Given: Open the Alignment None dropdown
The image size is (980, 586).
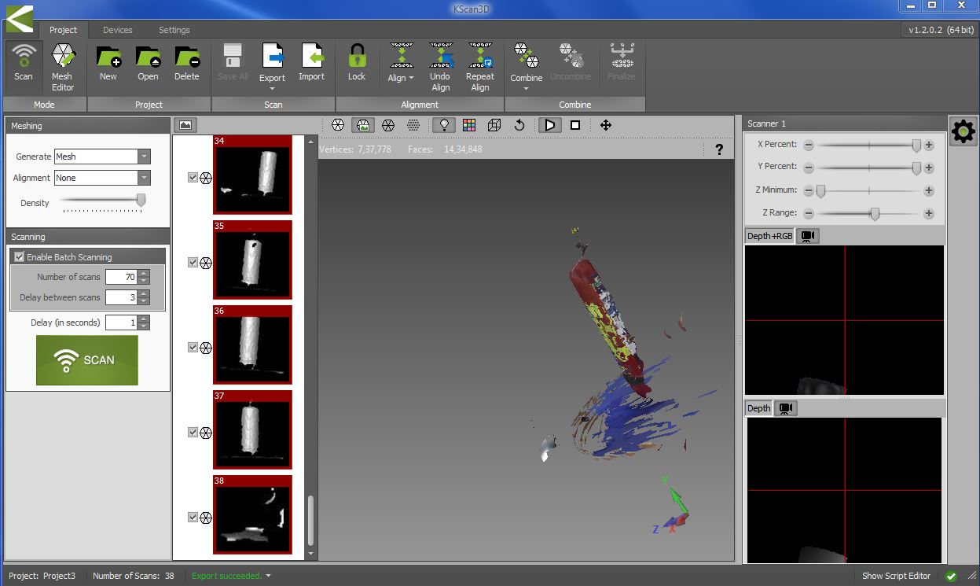Looking at the screenshot, I should [143, 178].
